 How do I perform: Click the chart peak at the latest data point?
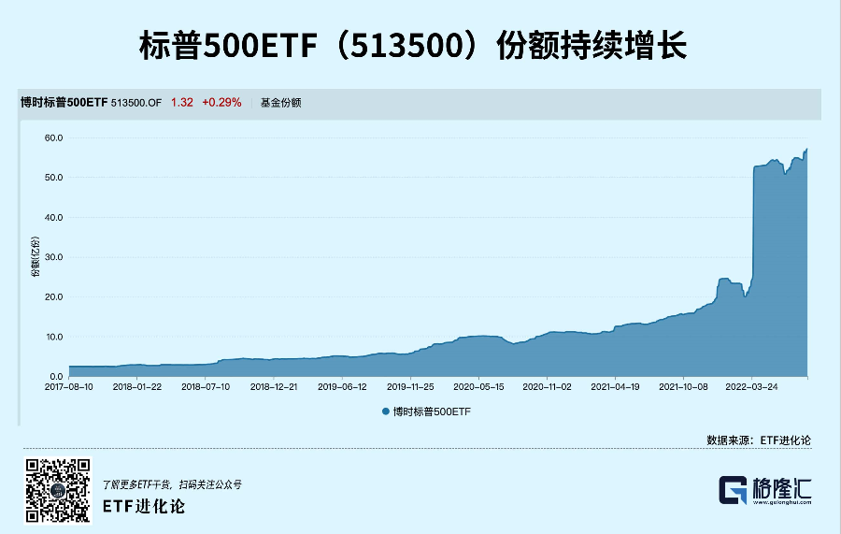point(806,150)
